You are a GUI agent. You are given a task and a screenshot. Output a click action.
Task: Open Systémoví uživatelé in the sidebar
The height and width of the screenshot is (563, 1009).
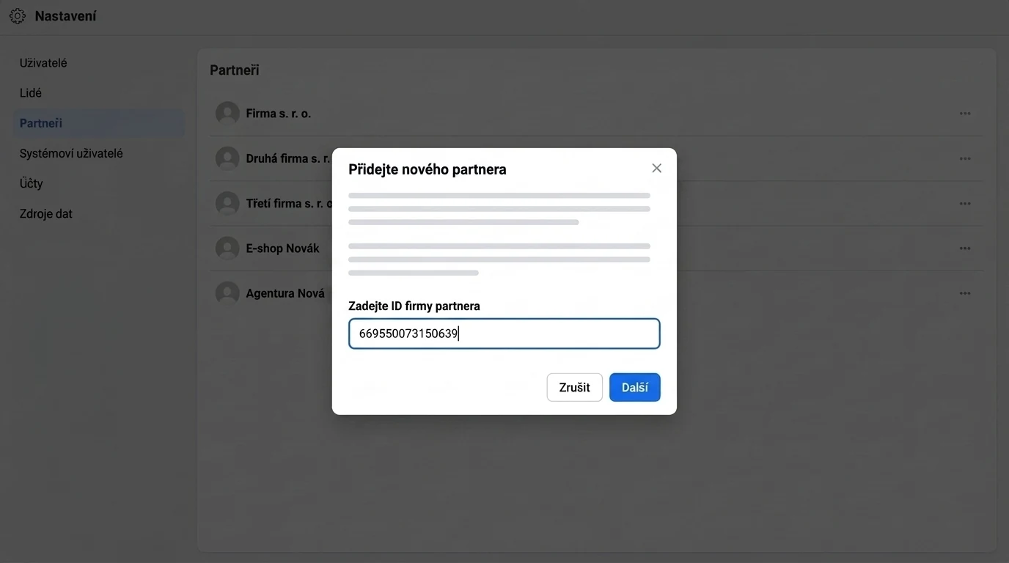coord(71,153)
